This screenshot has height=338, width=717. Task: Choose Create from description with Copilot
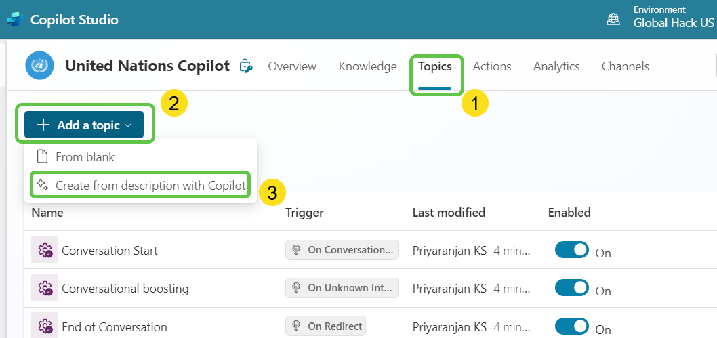pos(150,185)
